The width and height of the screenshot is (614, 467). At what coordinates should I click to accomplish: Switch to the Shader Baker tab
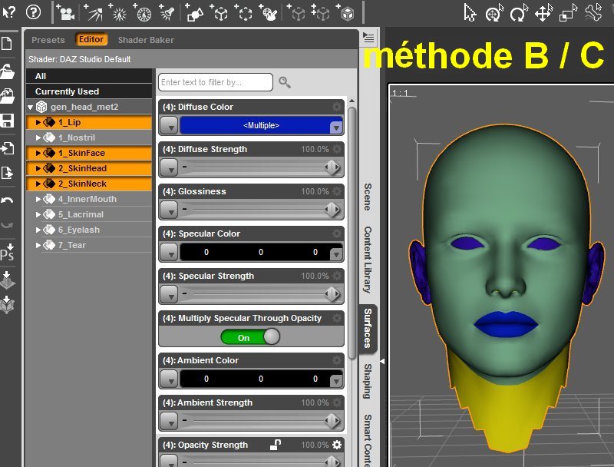pyautogui.click(x=146, y=40)
